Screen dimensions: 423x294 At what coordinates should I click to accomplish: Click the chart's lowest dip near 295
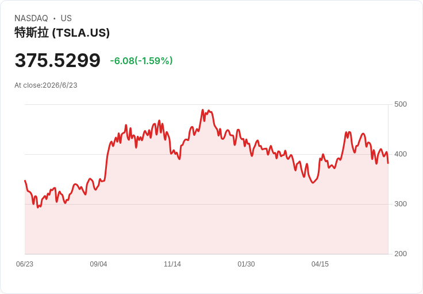tap(38, 207)
